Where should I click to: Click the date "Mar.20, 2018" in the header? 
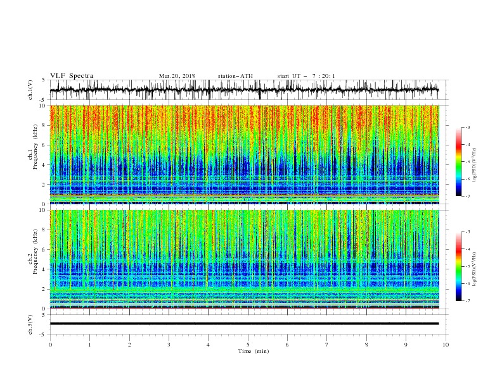(x=177, y=76)
